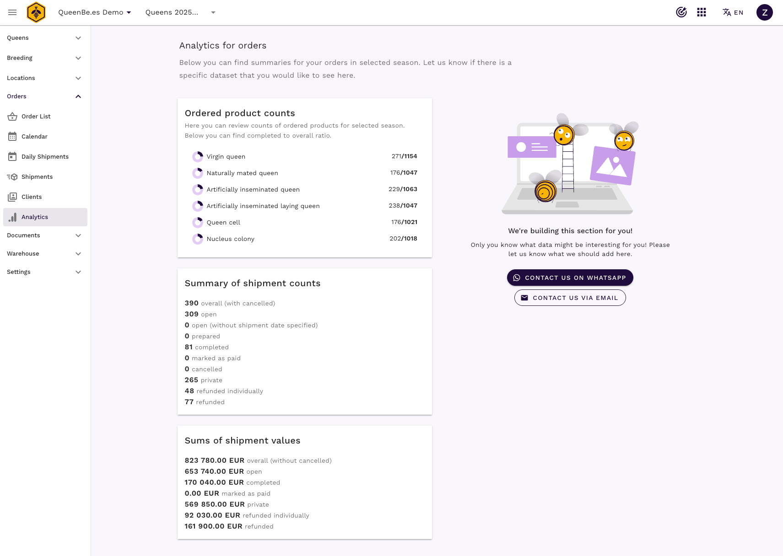Viewport: 783px width, 556px height.
Task: Click the Shipments box icon
Action: [12, 177]
